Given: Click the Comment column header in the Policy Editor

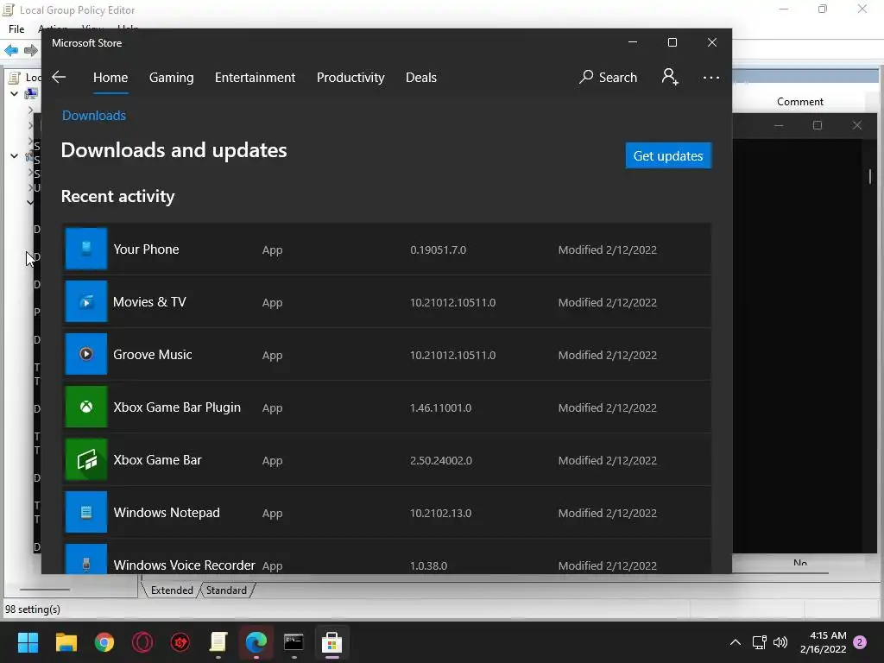Looking at the screenshot, I should pos(800,102).
